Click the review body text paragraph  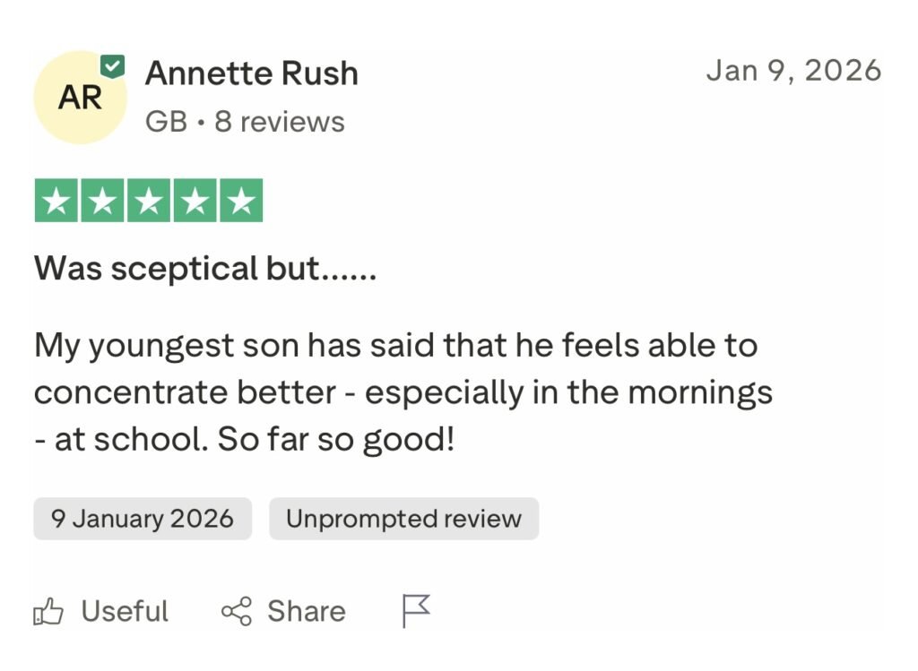pyautogui.click(x=403, y=392)
